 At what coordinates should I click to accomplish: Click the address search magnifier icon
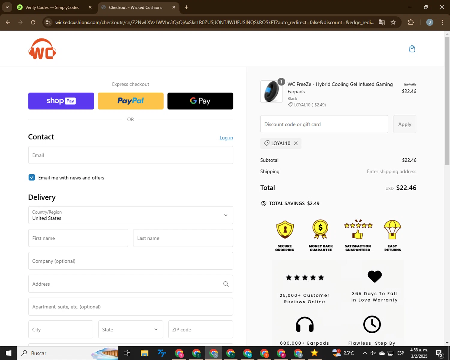point(226,284)
